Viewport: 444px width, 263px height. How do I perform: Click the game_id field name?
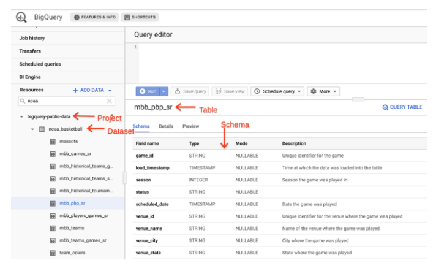pos(145,156)
